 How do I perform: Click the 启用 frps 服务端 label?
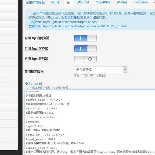[x=36, y=59]
